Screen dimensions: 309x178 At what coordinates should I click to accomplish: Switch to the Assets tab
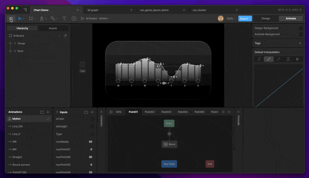pyautogui.click(x=53, y=28)
